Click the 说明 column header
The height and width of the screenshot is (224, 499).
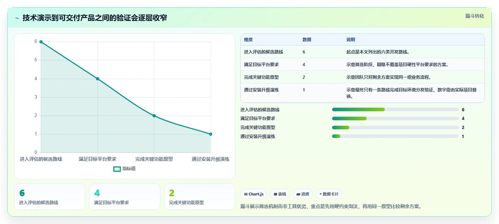[x=350, y=39]
